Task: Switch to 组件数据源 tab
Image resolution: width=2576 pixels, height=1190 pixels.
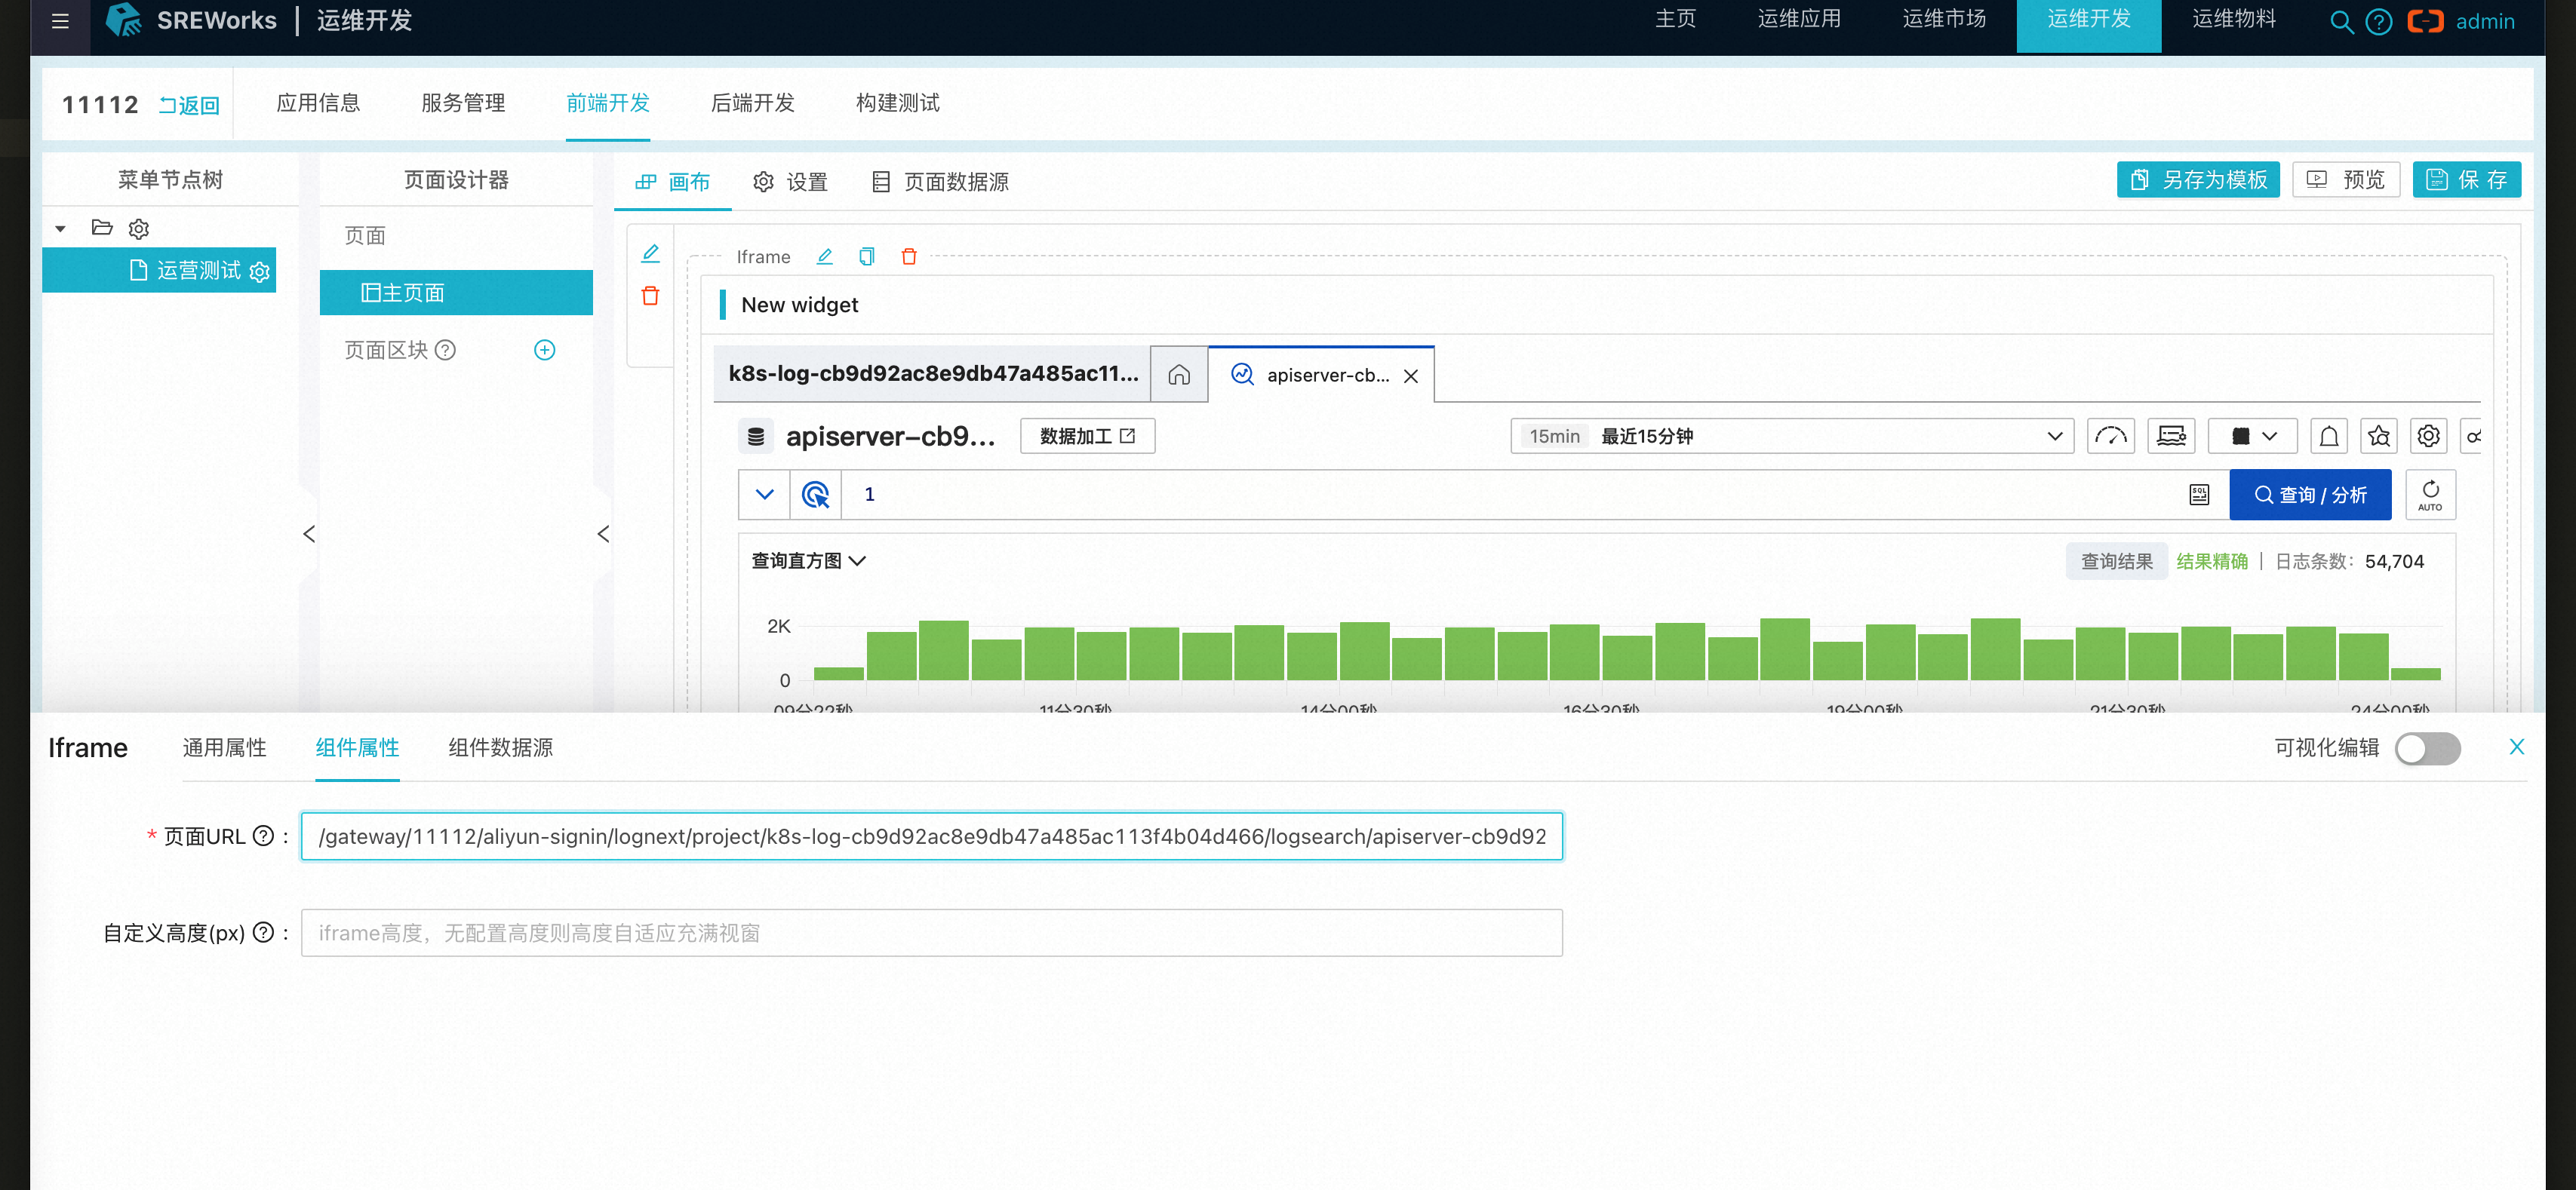Action: 500,747
